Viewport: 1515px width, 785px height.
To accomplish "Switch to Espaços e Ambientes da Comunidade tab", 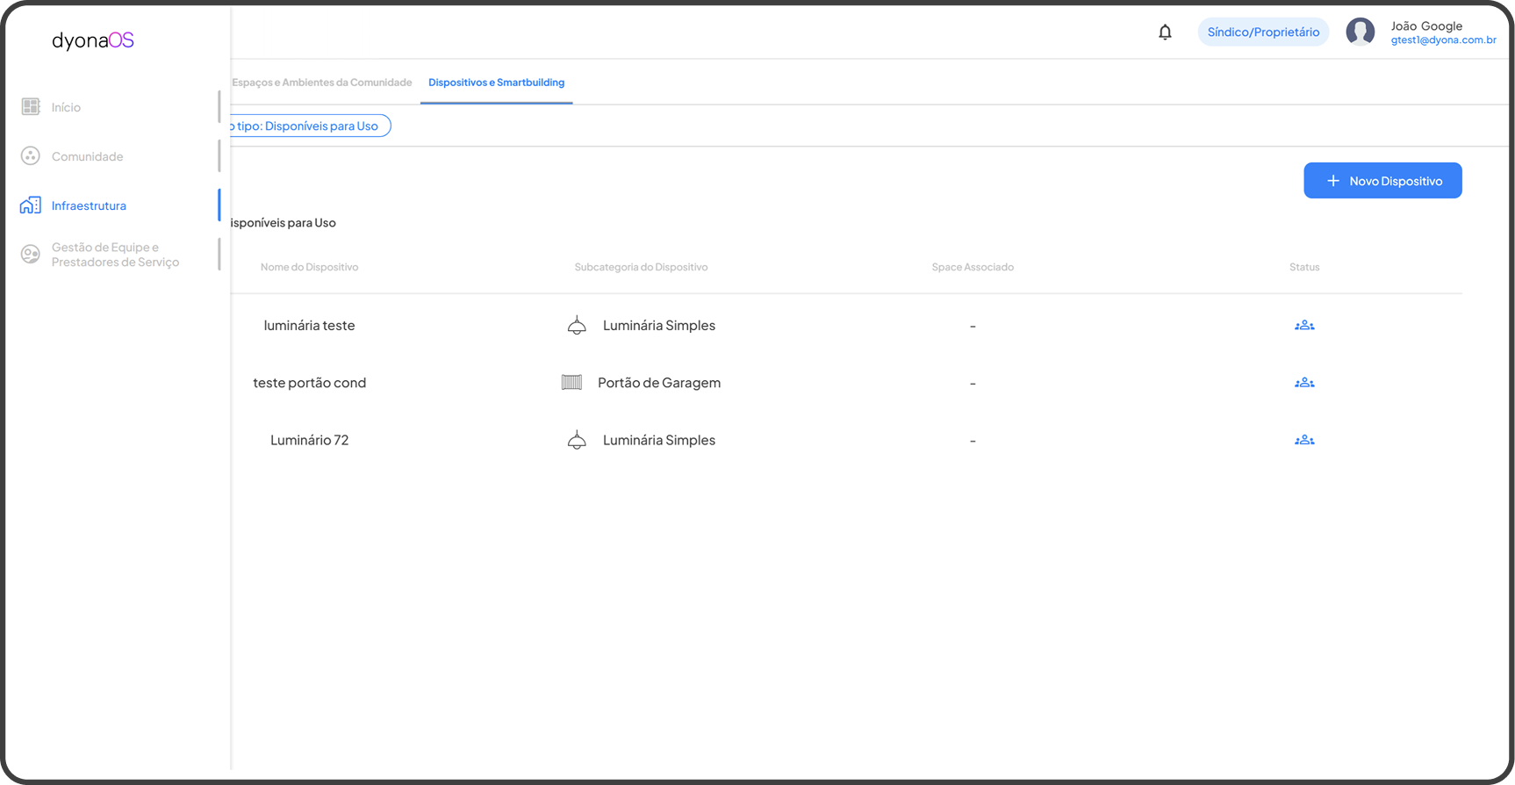I will [321, 83].
